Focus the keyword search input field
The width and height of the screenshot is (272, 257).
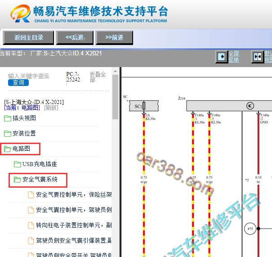[28, 76]
